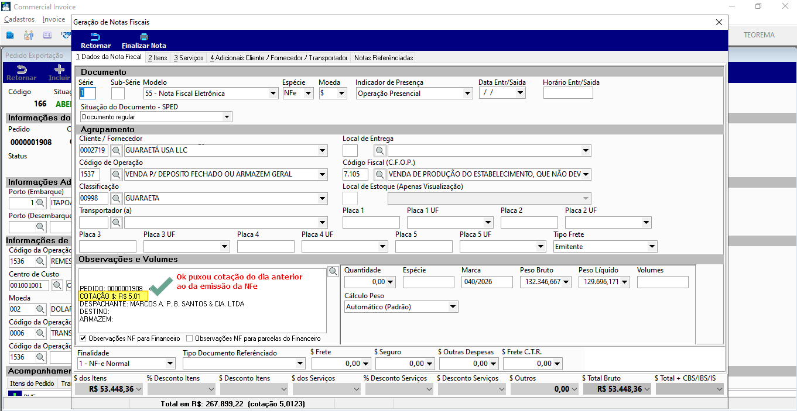This screenshot has width=797, height=411.
Task: Click Porto (Embarque) magnifier in background window
Action: tap(40, 203)
